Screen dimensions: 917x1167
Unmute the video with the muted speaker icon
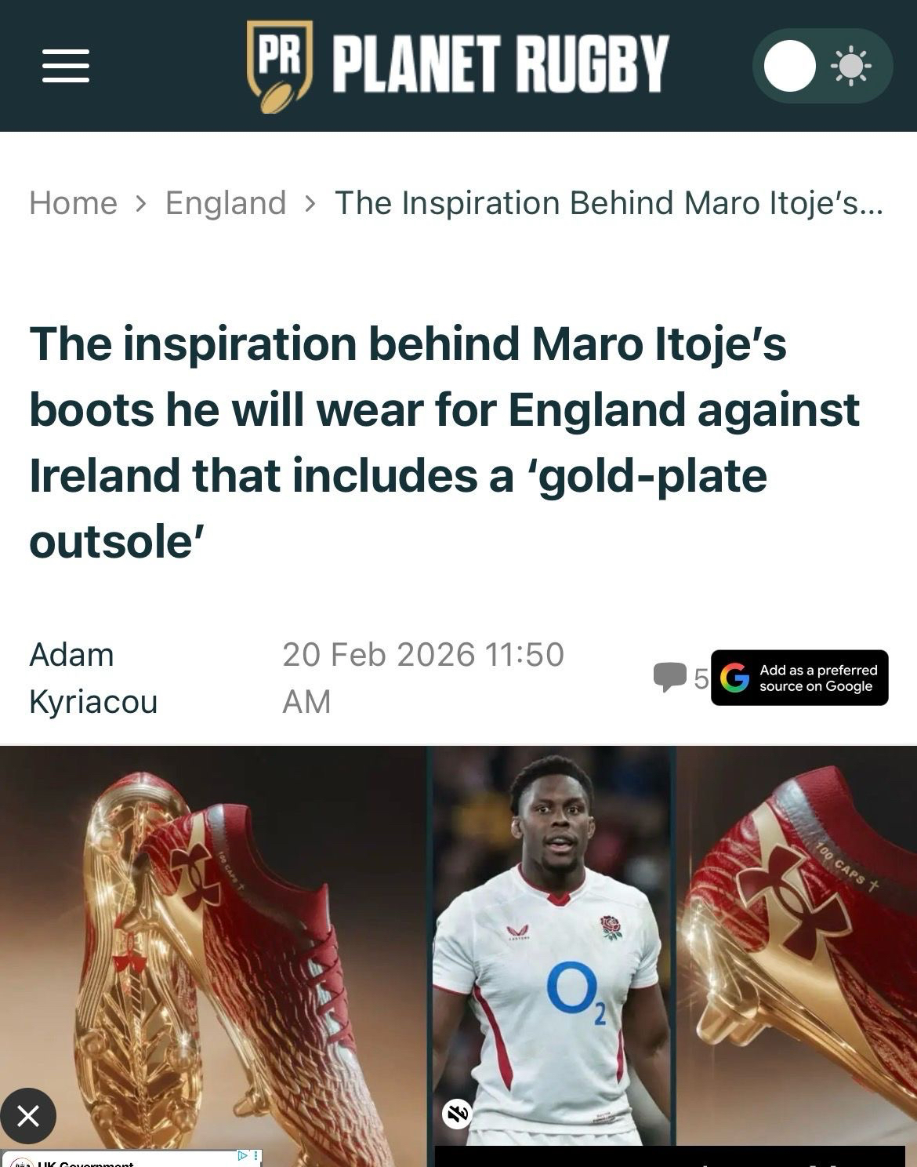[x=458, y=1113]
